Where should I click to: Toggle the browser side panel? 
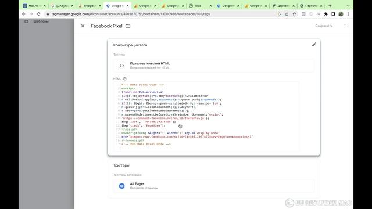pos(333,14)
